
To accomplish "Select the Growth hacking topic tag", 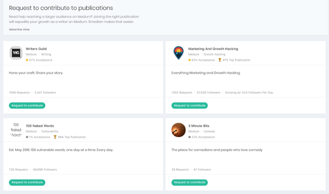I will (214, 54).
